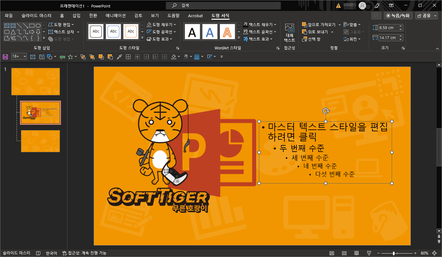Open the Comments pane icon
Screen dimensions: 442x257
coord(376,16)
